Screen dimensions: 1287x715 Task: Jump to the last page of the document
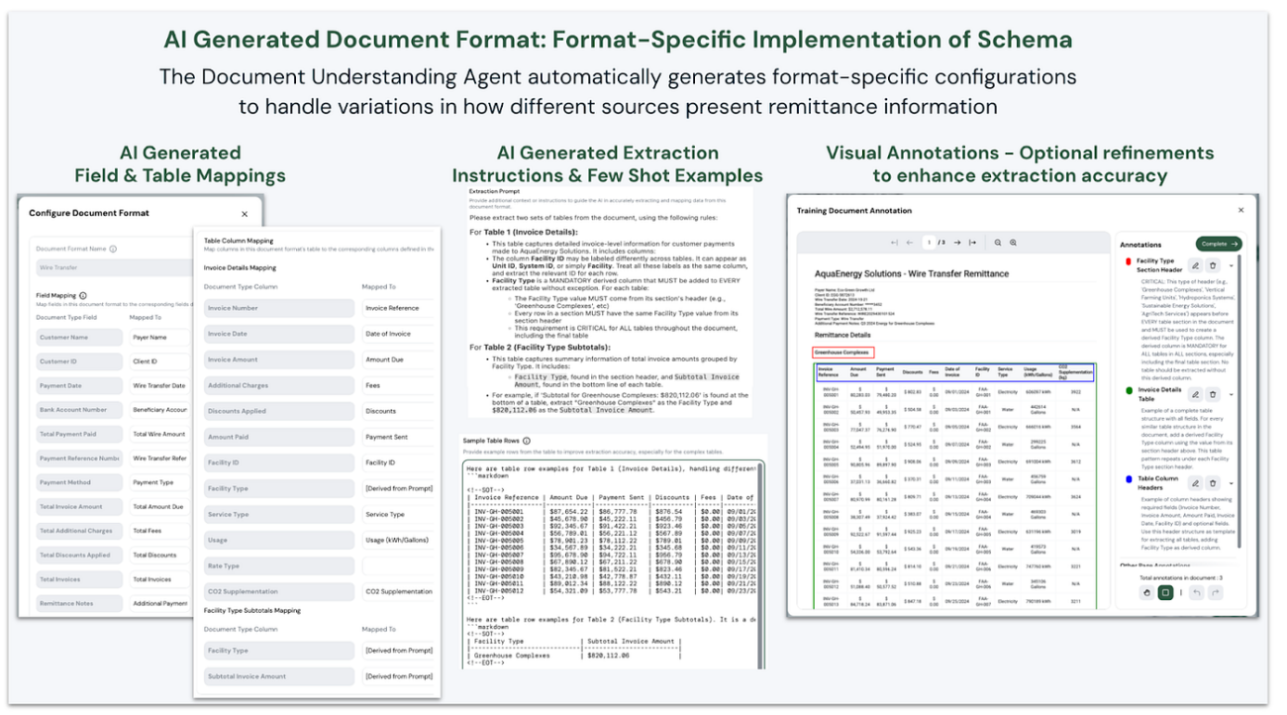[973, 242]
